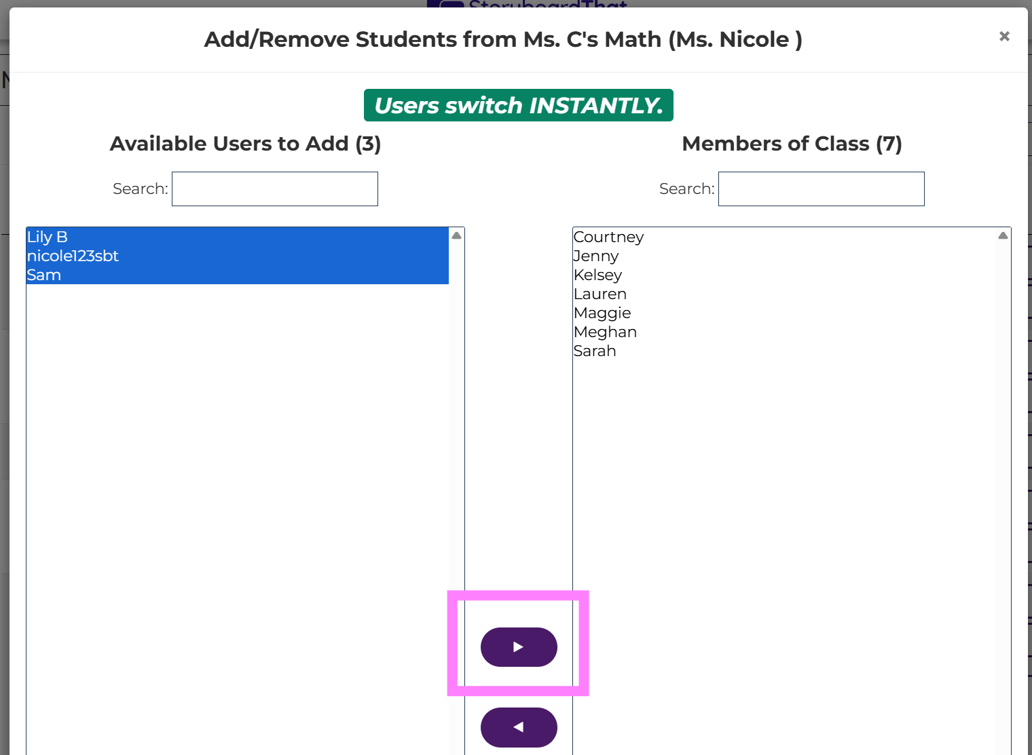
Task: Click the Members of Class heading
Action: coord(792,144)
